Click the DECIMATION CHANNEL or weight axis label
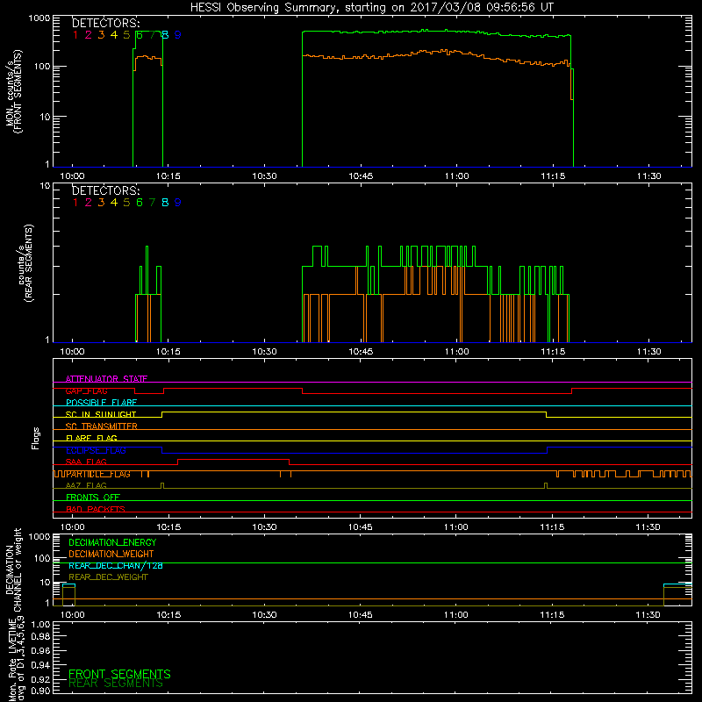Screen dimensions: 702x702 click(13, 569)
